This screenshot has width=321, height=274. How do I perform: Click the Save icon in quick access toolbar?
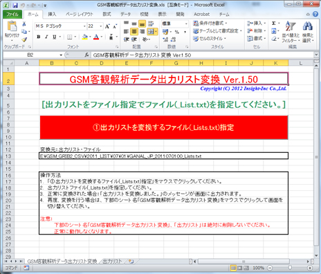point(15,5)
